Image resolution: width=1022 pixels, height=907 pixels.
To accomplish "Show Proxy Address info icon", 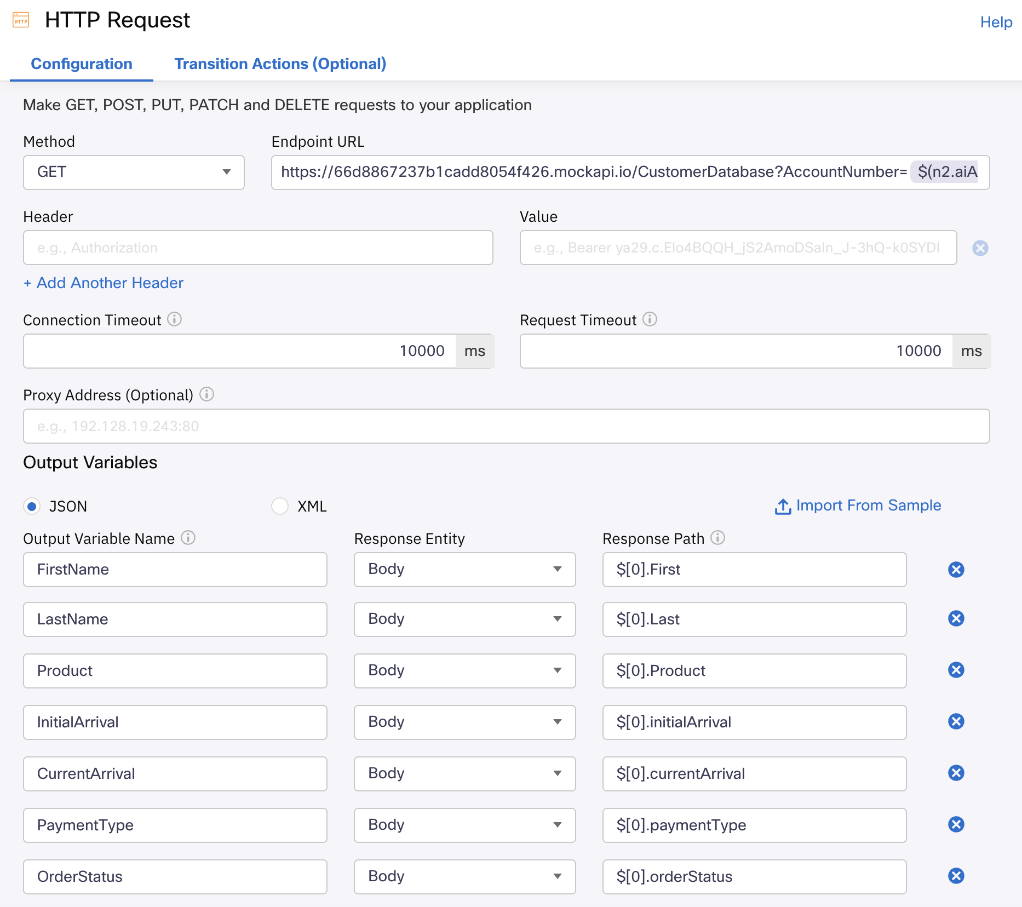I will click(x=206, y=394).
